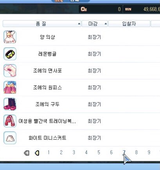
Task: Select the 화이트 미니스커트 item name
Action: point(47,138)
